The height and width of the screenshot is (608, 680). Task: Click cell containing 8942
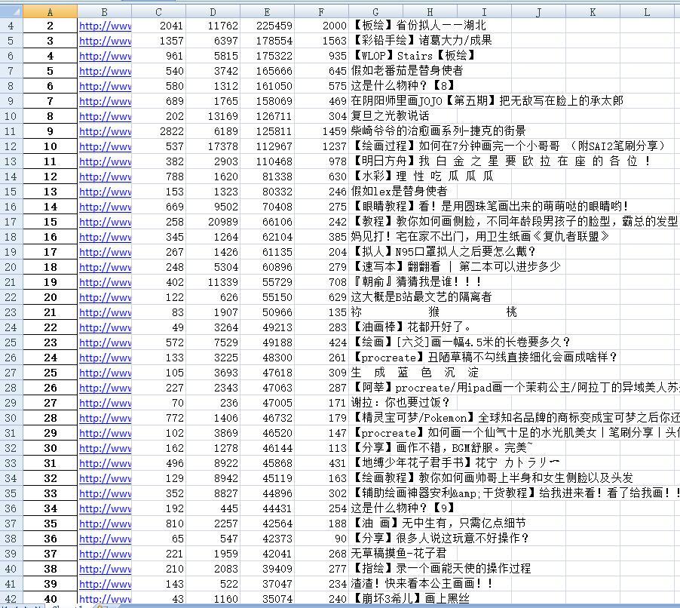[213, 478]
